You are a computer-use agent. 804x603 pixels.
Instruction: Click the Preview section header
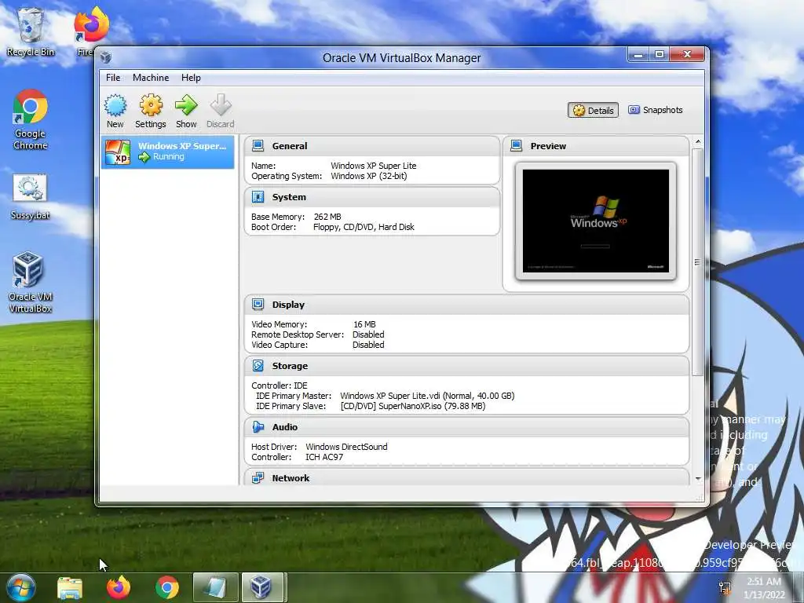596,146
